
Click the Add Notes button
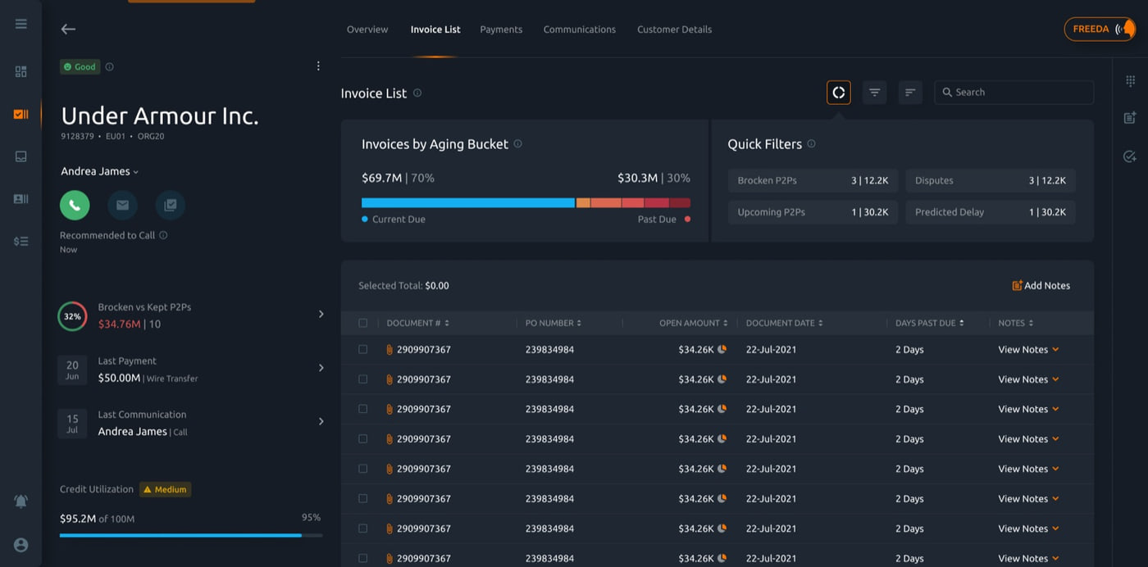click(1041, 286)
